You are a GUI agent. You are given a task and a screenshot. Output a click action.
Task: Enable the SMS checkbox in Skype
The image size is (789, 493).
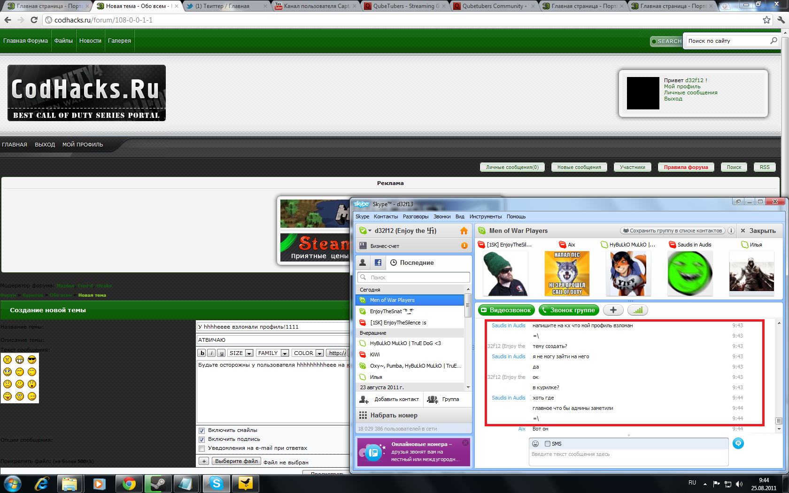point(547,444)
